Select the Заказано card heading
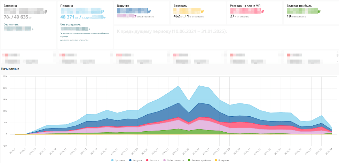 tap(10, 6)
